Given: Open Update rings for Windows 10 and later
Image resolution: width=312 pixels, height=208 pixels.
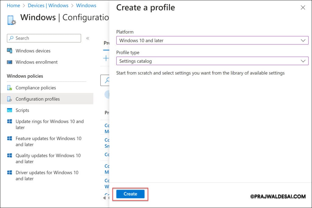Looking at the screenshot, I should pyautogui.click(x=50, y=124).
